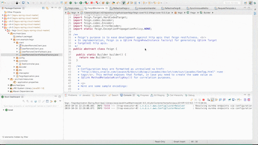This screenshot has width=258, height=145.
Task: Toggle Show Whitespace Characters pilcrow icon
Action: (x=139, y=3)
